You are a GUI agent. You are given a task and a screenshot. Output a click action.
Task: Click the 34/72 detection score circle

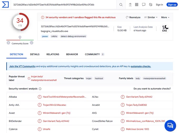pyautogui.click(x=20, y=22)
